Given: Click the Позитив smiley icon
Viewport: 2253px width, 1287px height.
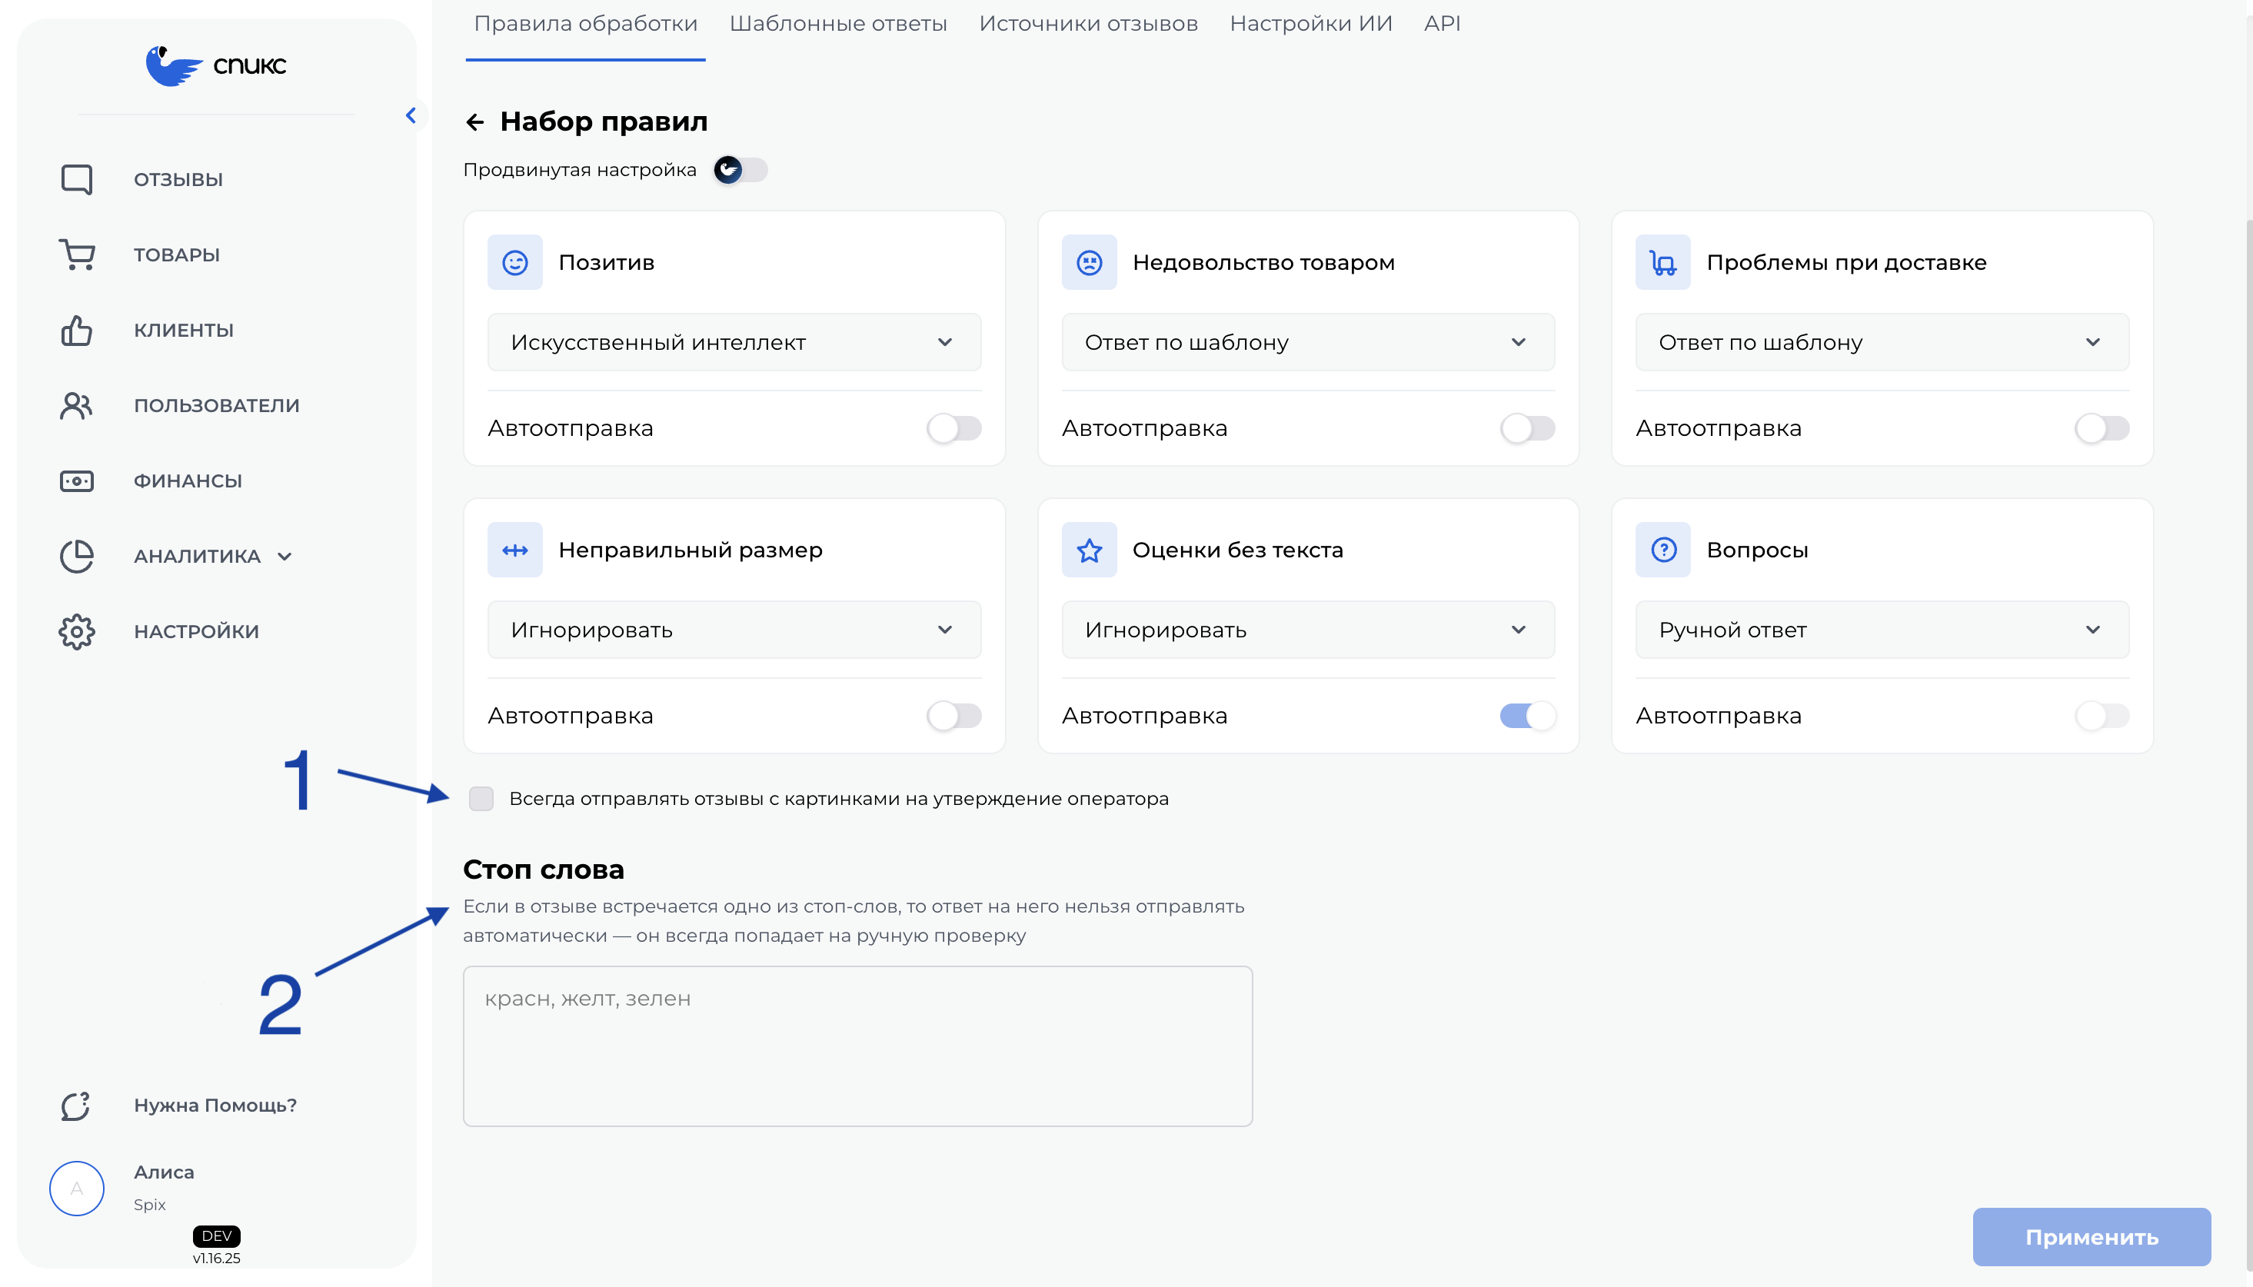Looking at the screenshot, I should point(515,262).
